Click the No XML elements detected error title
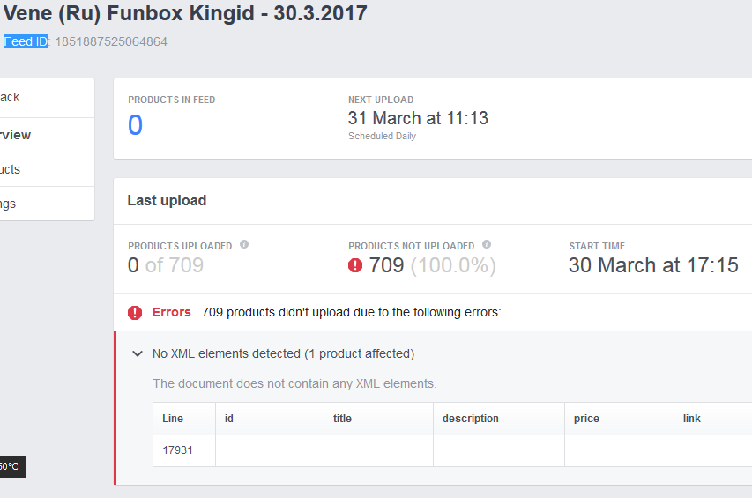This screenshot has width=752, height=498. (283, 353)
